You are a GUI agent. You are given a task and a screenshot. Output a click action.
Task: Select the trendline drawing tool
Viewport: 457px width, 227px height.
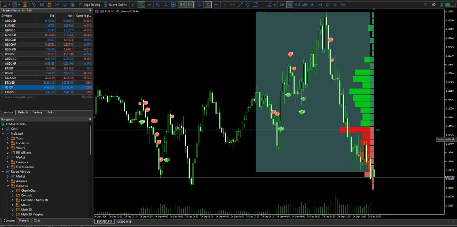[240, 5]
